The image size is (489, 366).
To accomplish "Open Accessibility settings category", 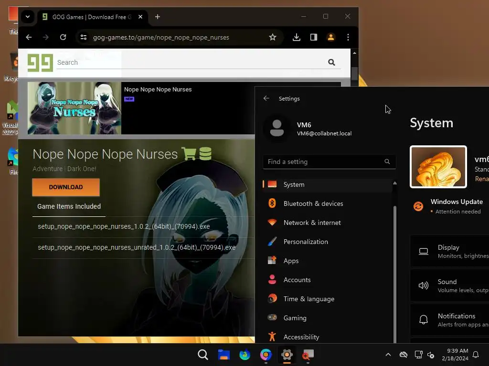I will tap(328, 337).
